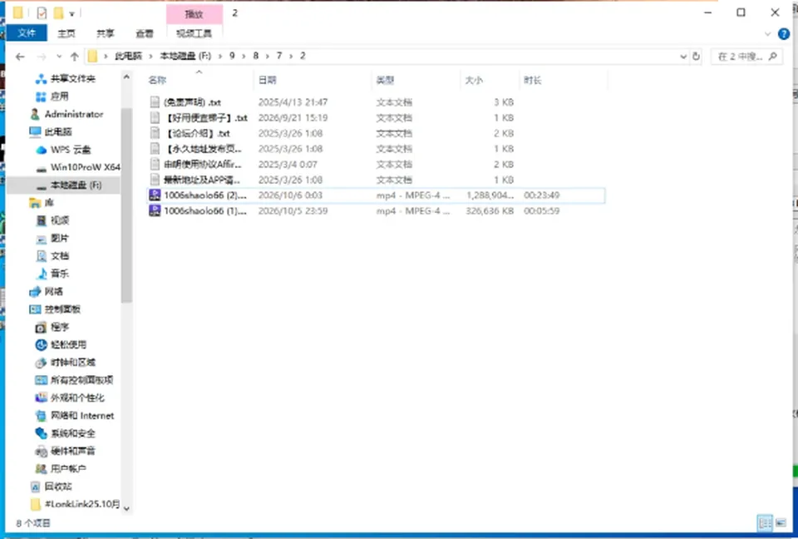The height and width of the screenshot is (539, 798).
Task: Select 1006shaolo66 (2) mp4 file icon
Action: [155, 195]
